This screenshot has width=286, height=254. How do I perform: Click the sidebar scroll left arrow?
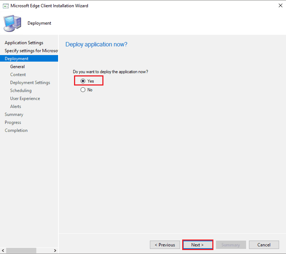point(3,250)
